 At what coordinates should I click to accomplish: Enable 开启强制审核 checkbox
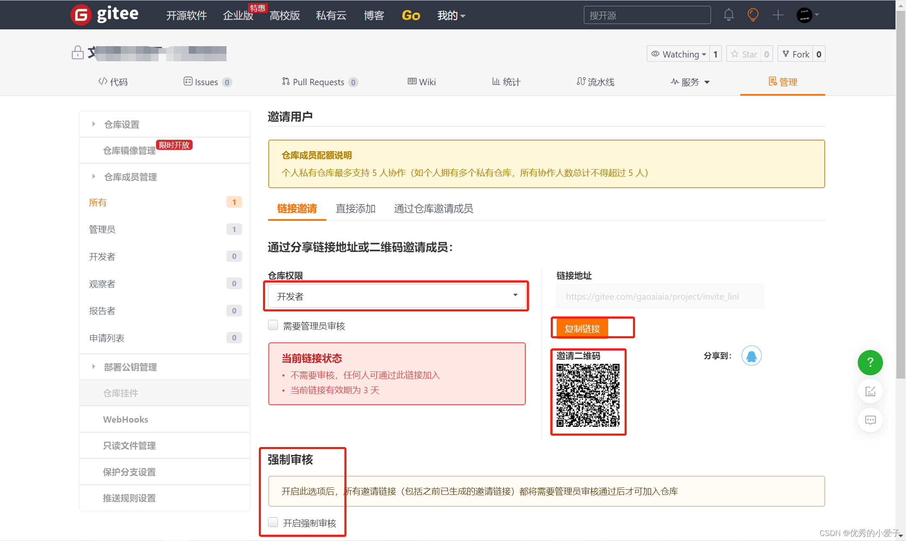click(x=273, y=523)
